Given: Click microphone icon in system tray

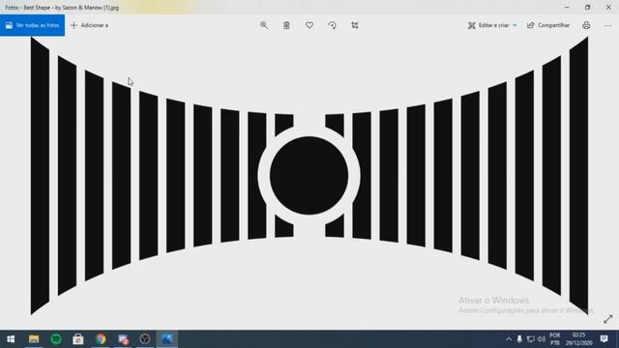Looking at the screenshot, I should tap(519, 339).
